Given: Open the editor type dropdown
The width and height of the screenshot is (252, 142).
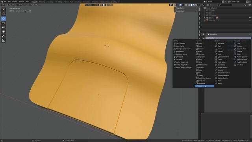Looking at the screenshot, I should (3, 5).
